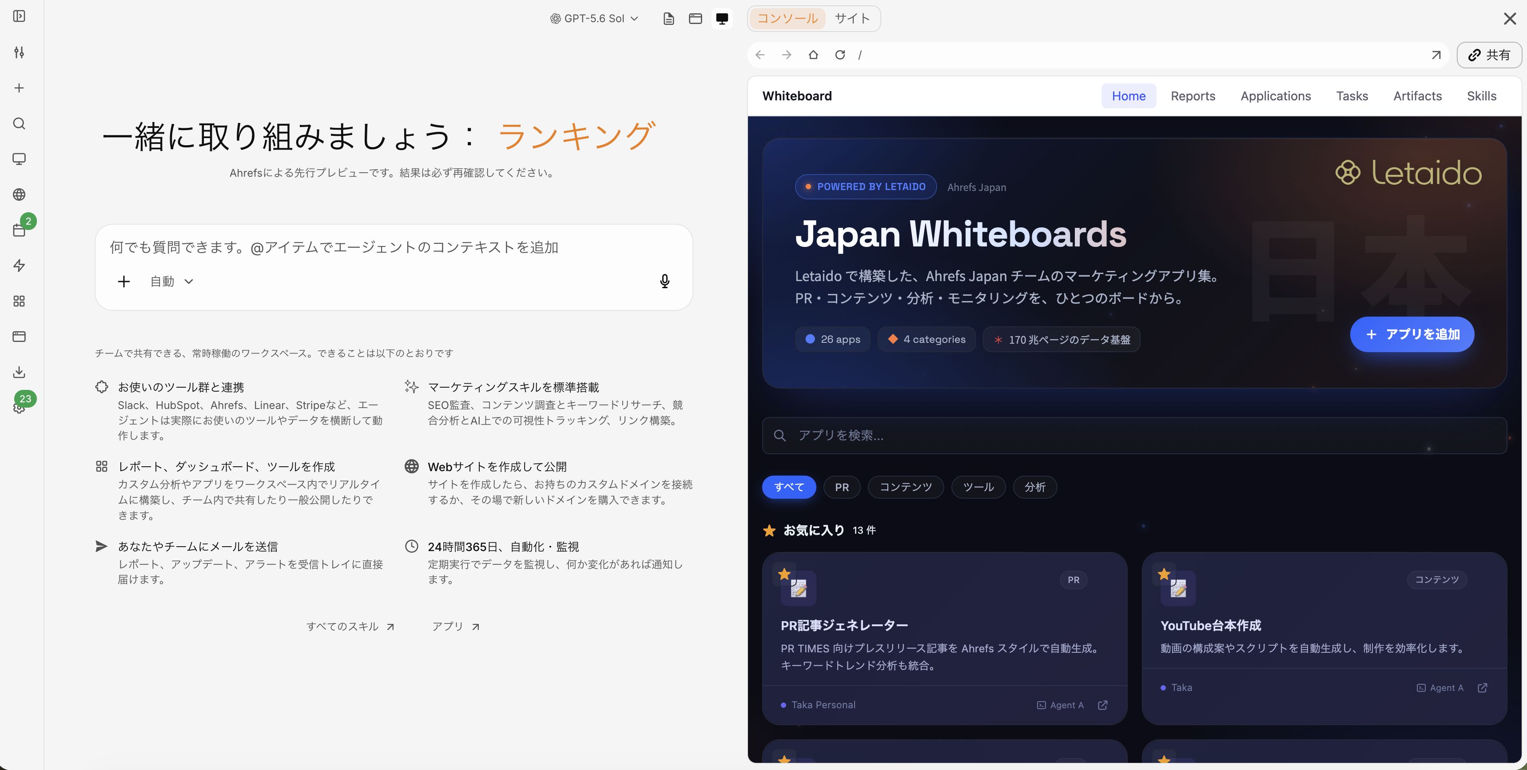Open the Artifacts nav tab
Viewport: 1527px width, 770px height.
click(1417, 96)
